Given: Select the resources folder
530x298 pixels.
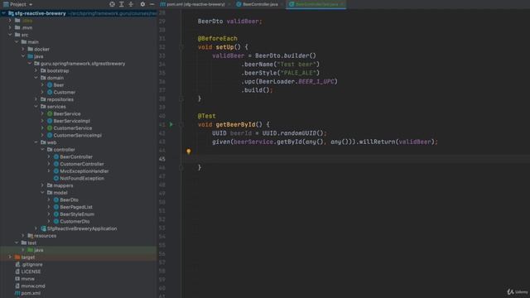Looking at the screenshot, I should pos(45,236).
